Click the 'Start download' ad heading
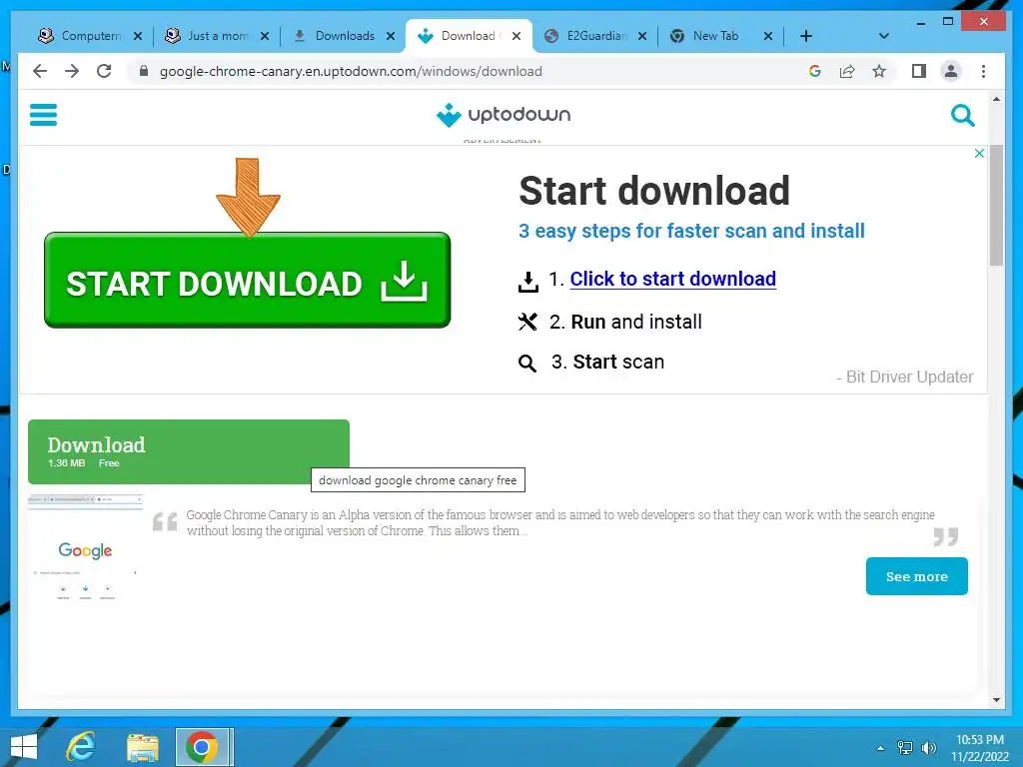1023x767 pixels. coord(654,191)
